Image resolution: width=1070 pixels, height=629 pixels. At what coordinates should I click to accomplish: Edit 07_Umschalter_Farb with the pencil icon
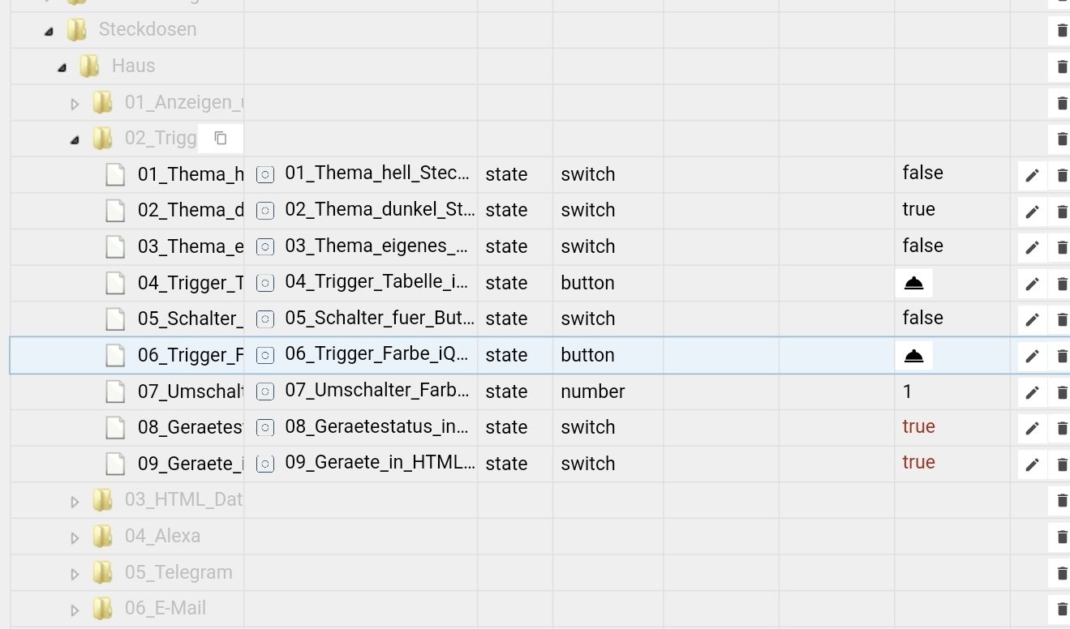pos(1032,392)
